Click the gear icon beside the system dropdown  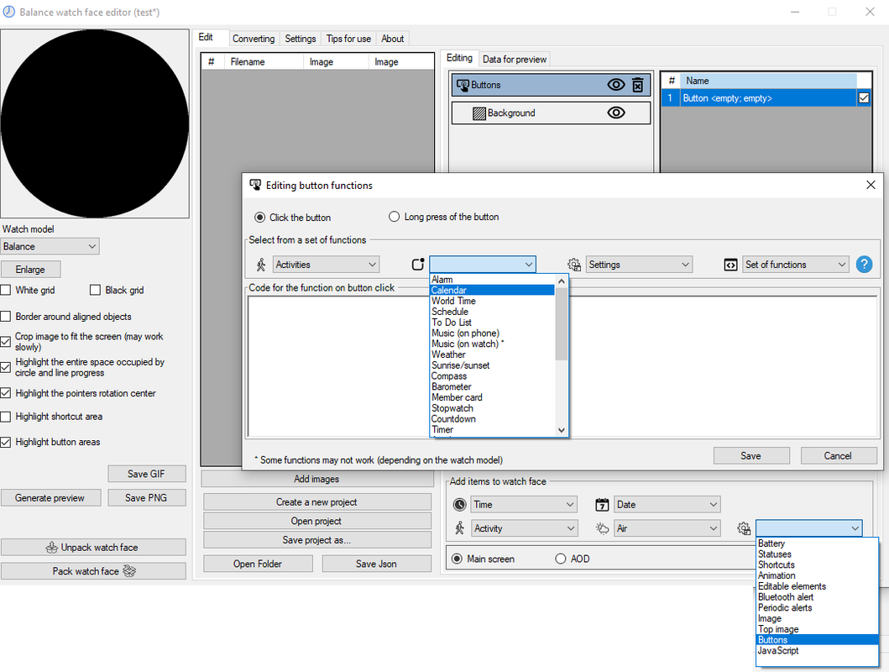744,528
